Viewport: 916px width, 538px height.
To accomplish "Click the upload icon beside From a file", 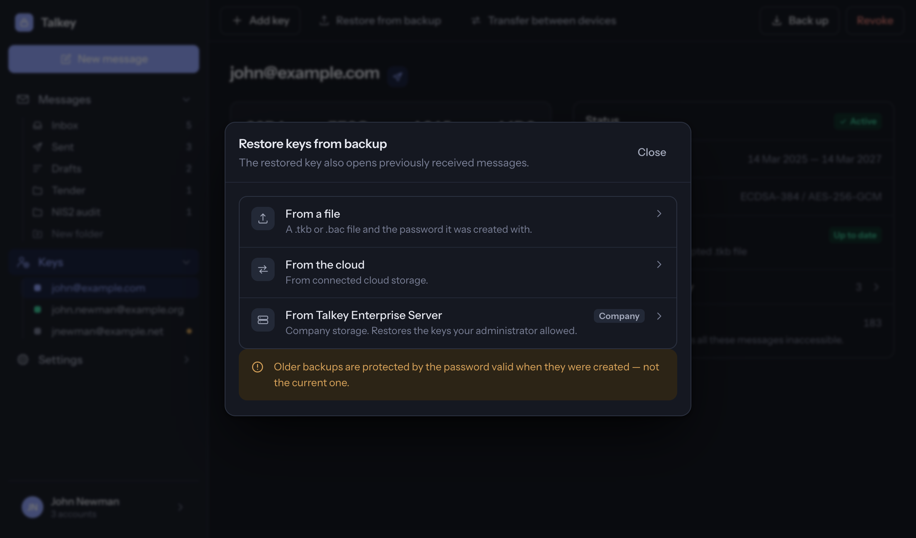I will tap(263, 219).
